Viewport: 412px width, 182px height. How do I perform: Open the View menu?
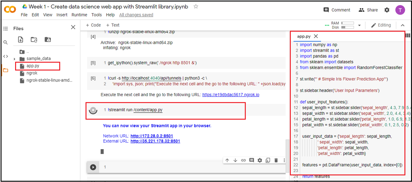click(48, 15)
